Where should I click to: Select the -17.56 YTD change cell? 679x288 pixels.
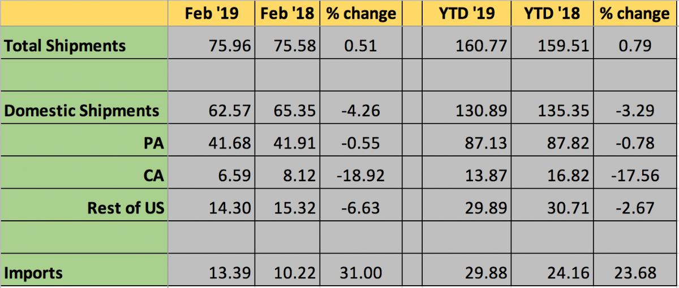tap(635, 176)
